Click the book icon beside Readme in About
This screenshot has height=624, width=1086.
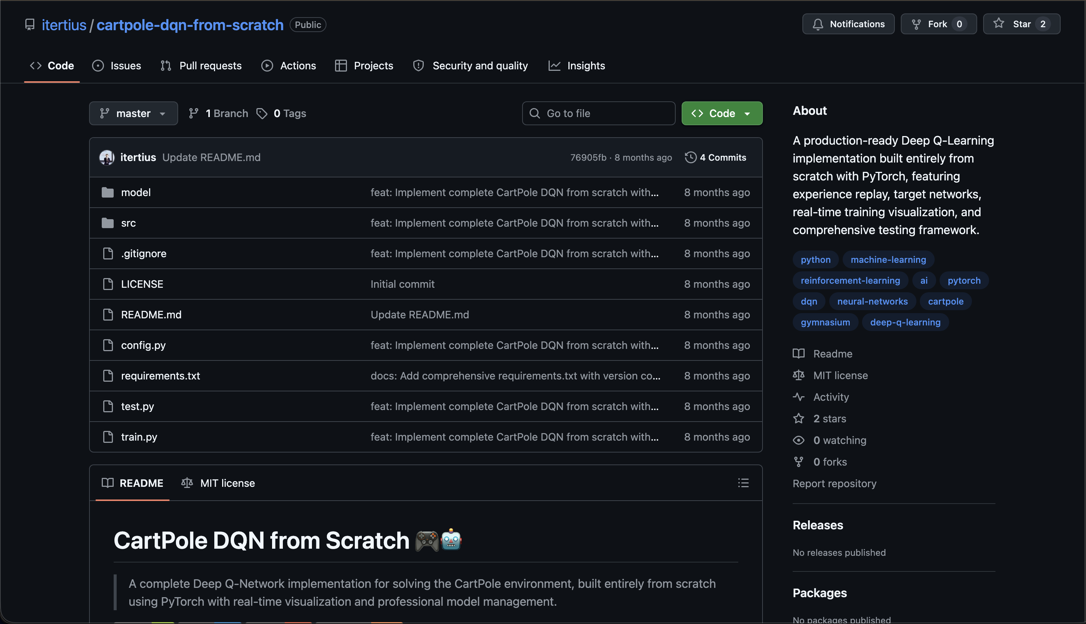(x=799, y=354)
